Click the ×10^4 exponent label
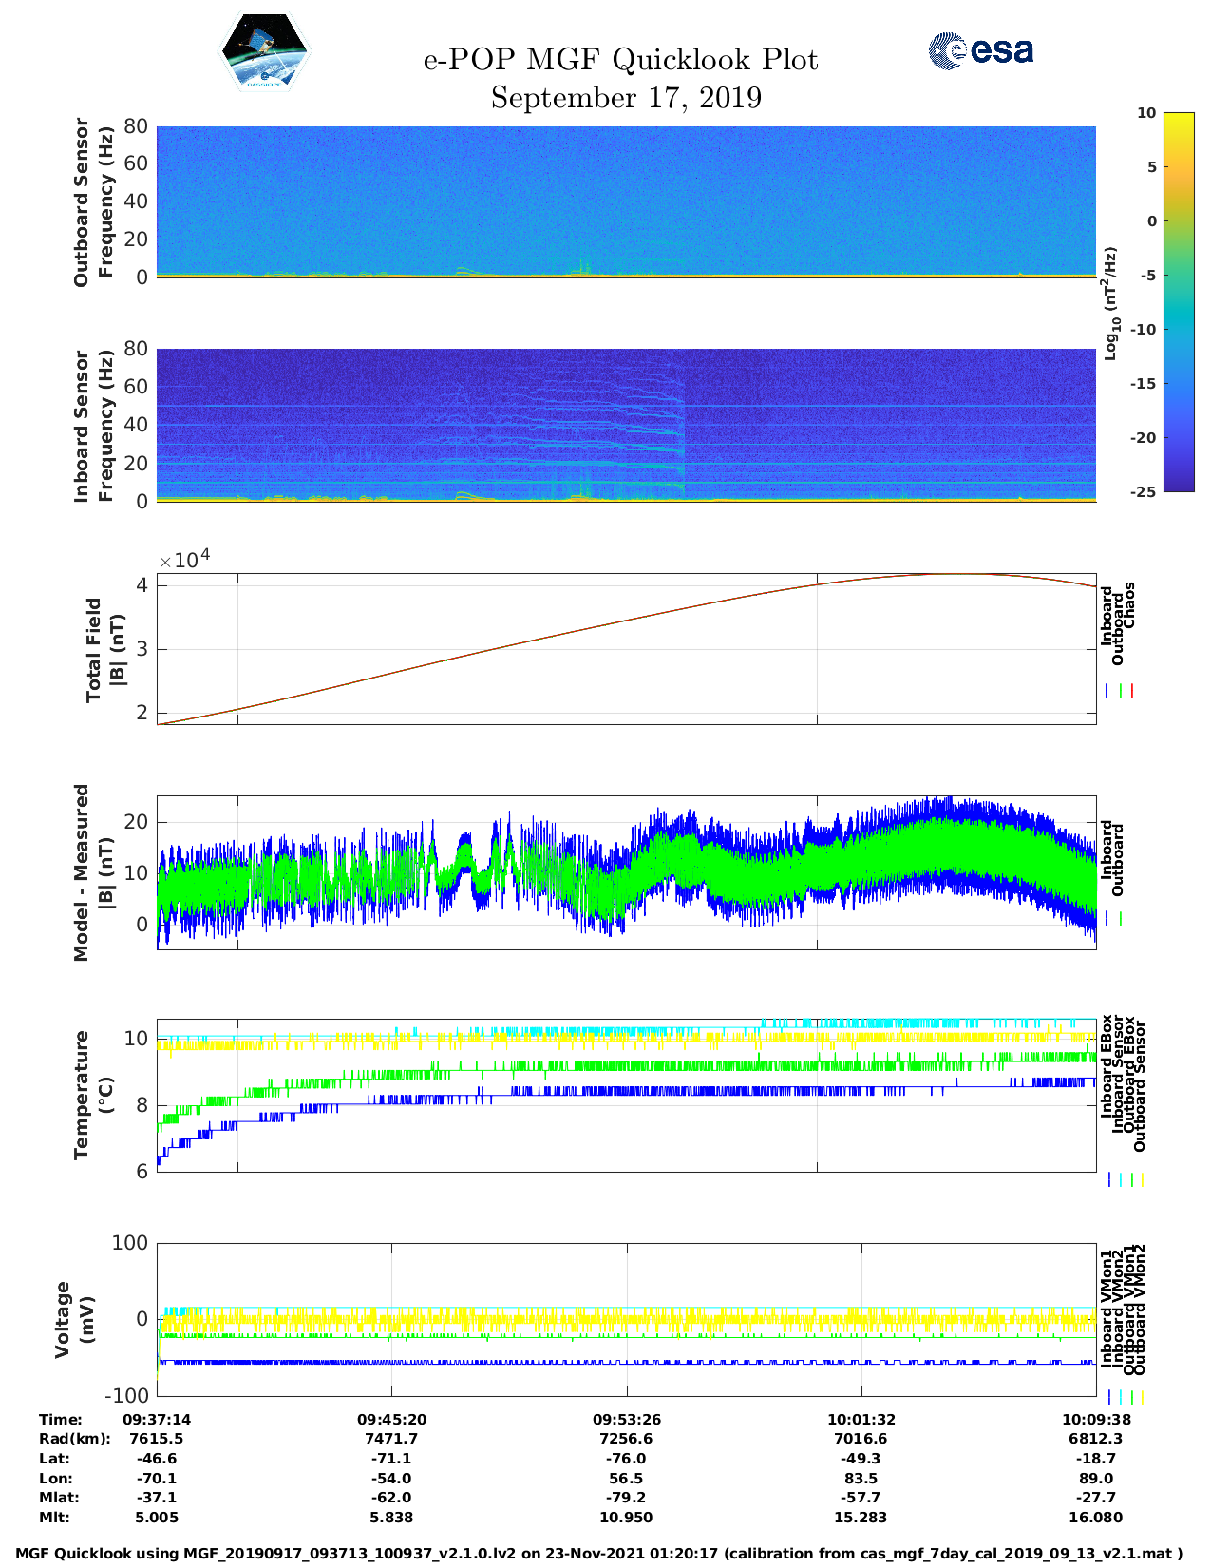 (183, 559)
